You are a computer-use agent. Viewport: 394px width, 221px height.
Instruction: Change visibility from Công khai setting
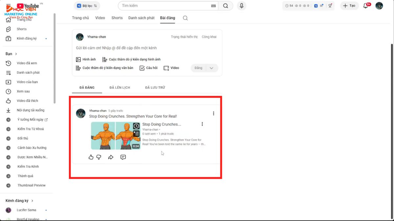tap(209, 37)
